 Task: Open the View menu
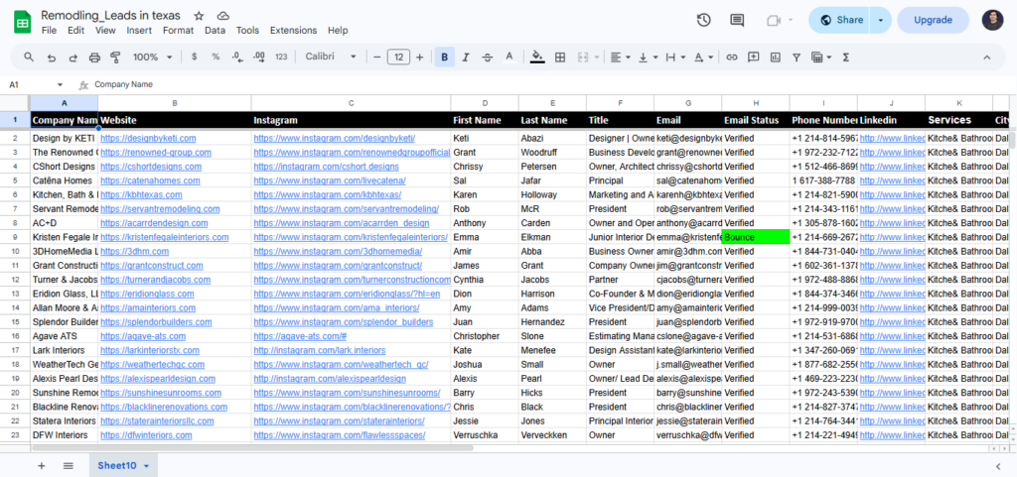(105, 31)
